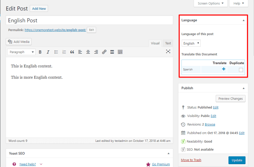254x167 pixels.
Task: Open the Paragraph format dropdown
Action: [21, 52]
